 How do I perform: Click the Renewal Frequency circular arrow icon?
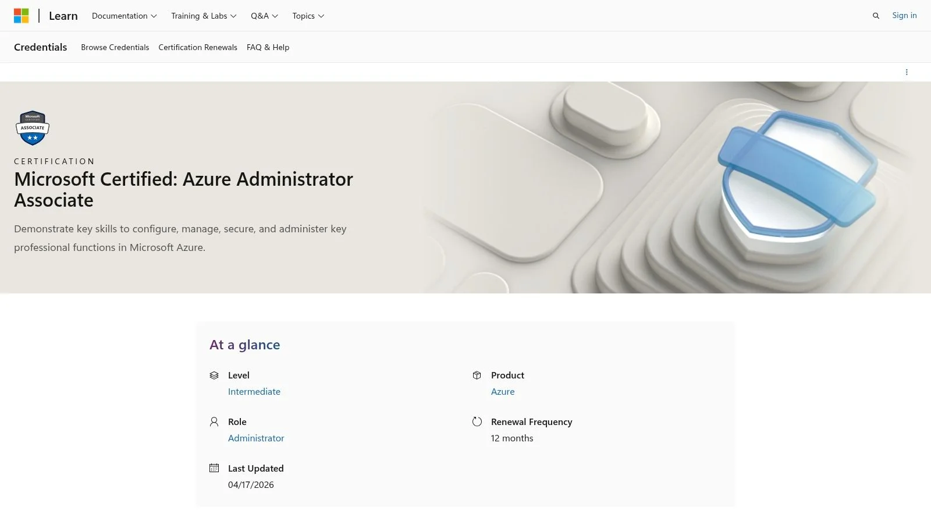(x=477, y=422)
